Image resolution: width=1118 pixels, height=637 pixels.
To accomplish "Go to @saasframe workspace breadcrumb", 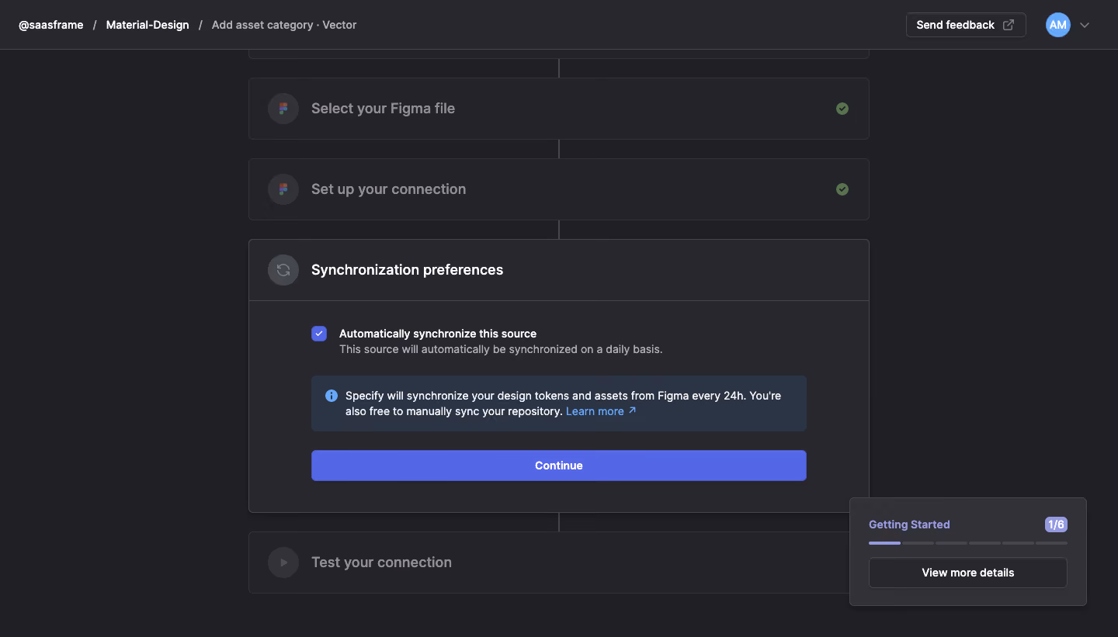I will point(51,25).
